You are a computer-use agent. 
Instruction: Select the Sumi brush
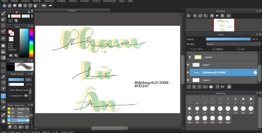point(18,113)
